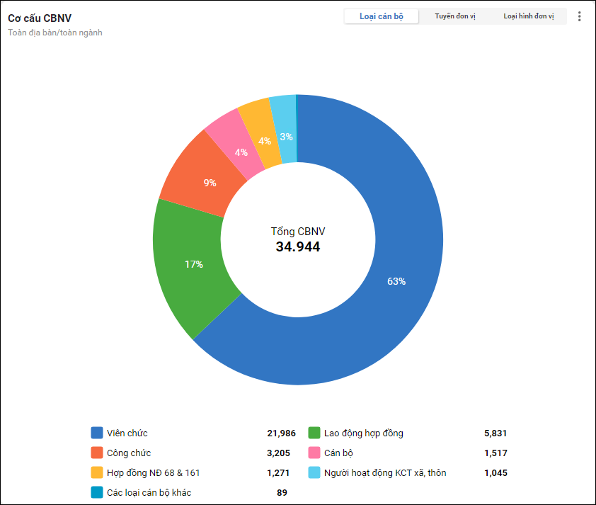Toggle Lao động hợp đồng legend label

click(363, 433)
